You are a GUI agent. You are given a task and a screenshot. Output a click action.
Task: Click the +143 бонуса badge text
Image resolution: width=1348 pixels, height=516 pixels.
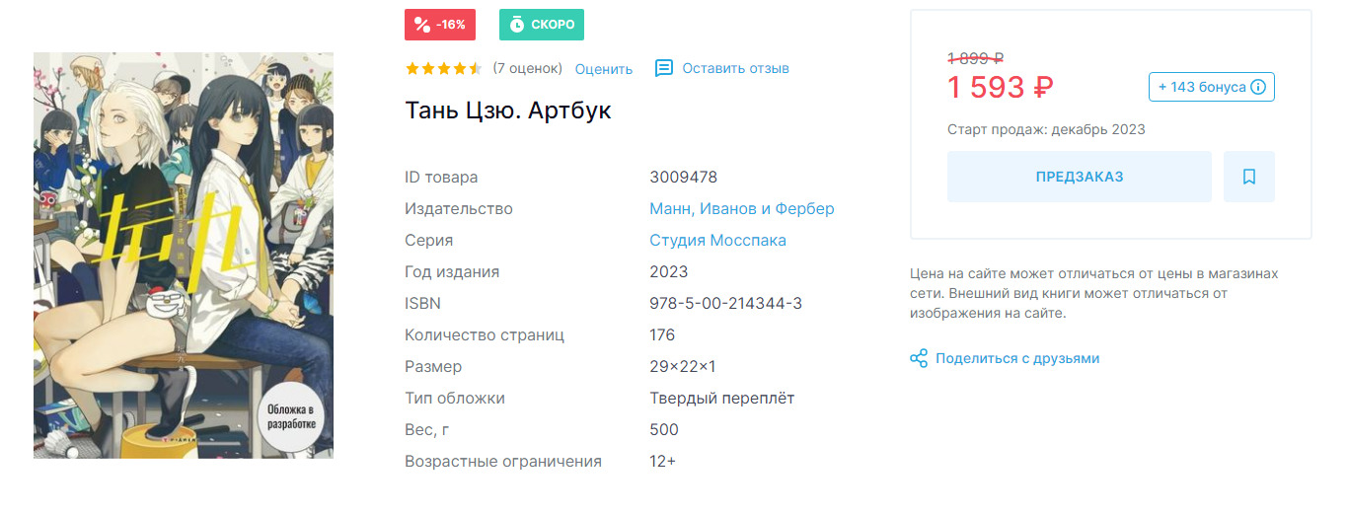1201,87
